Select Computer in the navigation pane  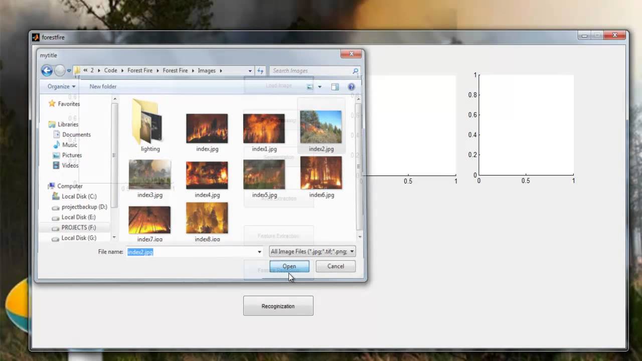pos(70,186)
